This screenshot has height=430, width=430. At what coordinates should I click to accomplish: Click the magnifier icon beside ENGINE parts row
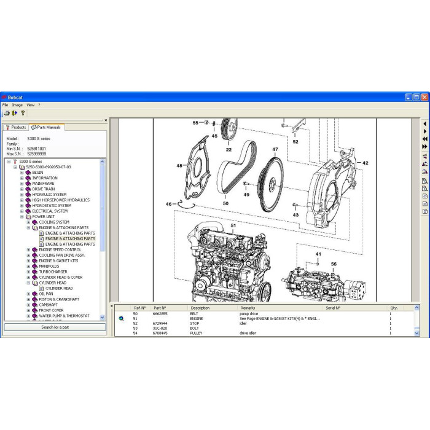[x=121, y=318]
